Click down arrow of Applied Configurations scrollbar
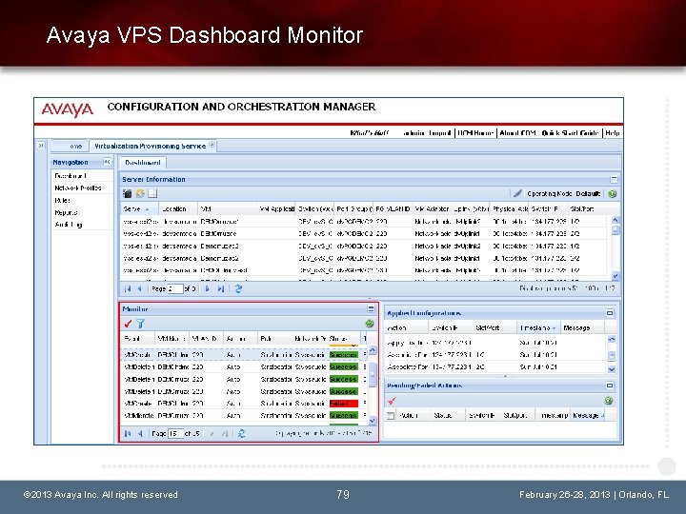686x514 pixels. [x=612, y=369]
